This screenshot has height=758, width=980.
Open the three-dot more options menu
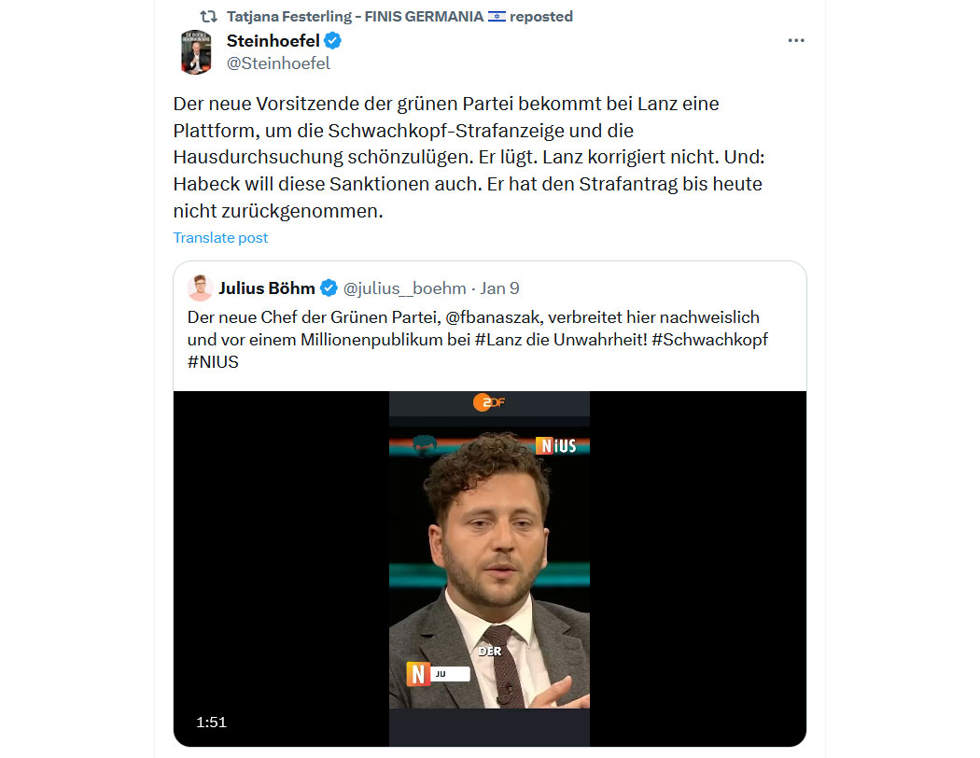[795, 41]
